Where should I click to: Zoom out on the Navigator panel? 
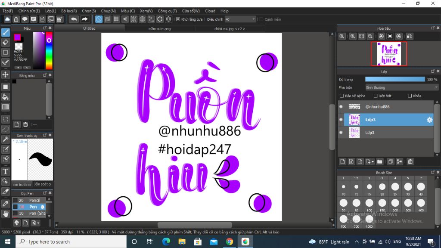coord(370,36)
